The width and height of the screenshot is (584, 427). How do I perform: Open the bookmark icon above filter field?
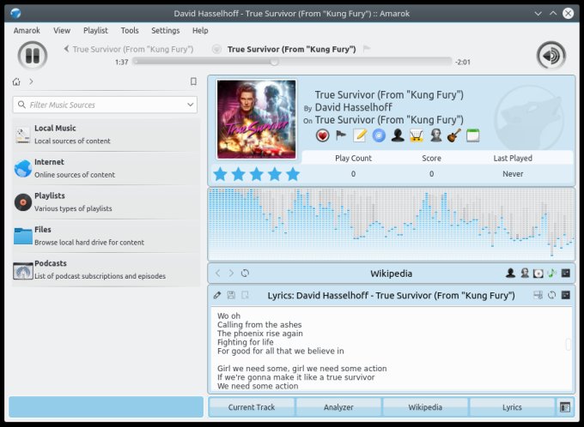coord(193,81)
